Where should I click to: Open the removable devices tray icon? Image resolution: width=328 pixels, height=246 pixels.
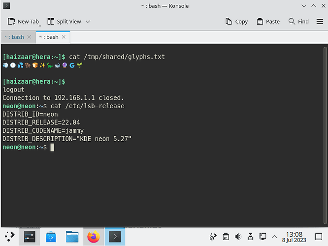pos(250,237)
